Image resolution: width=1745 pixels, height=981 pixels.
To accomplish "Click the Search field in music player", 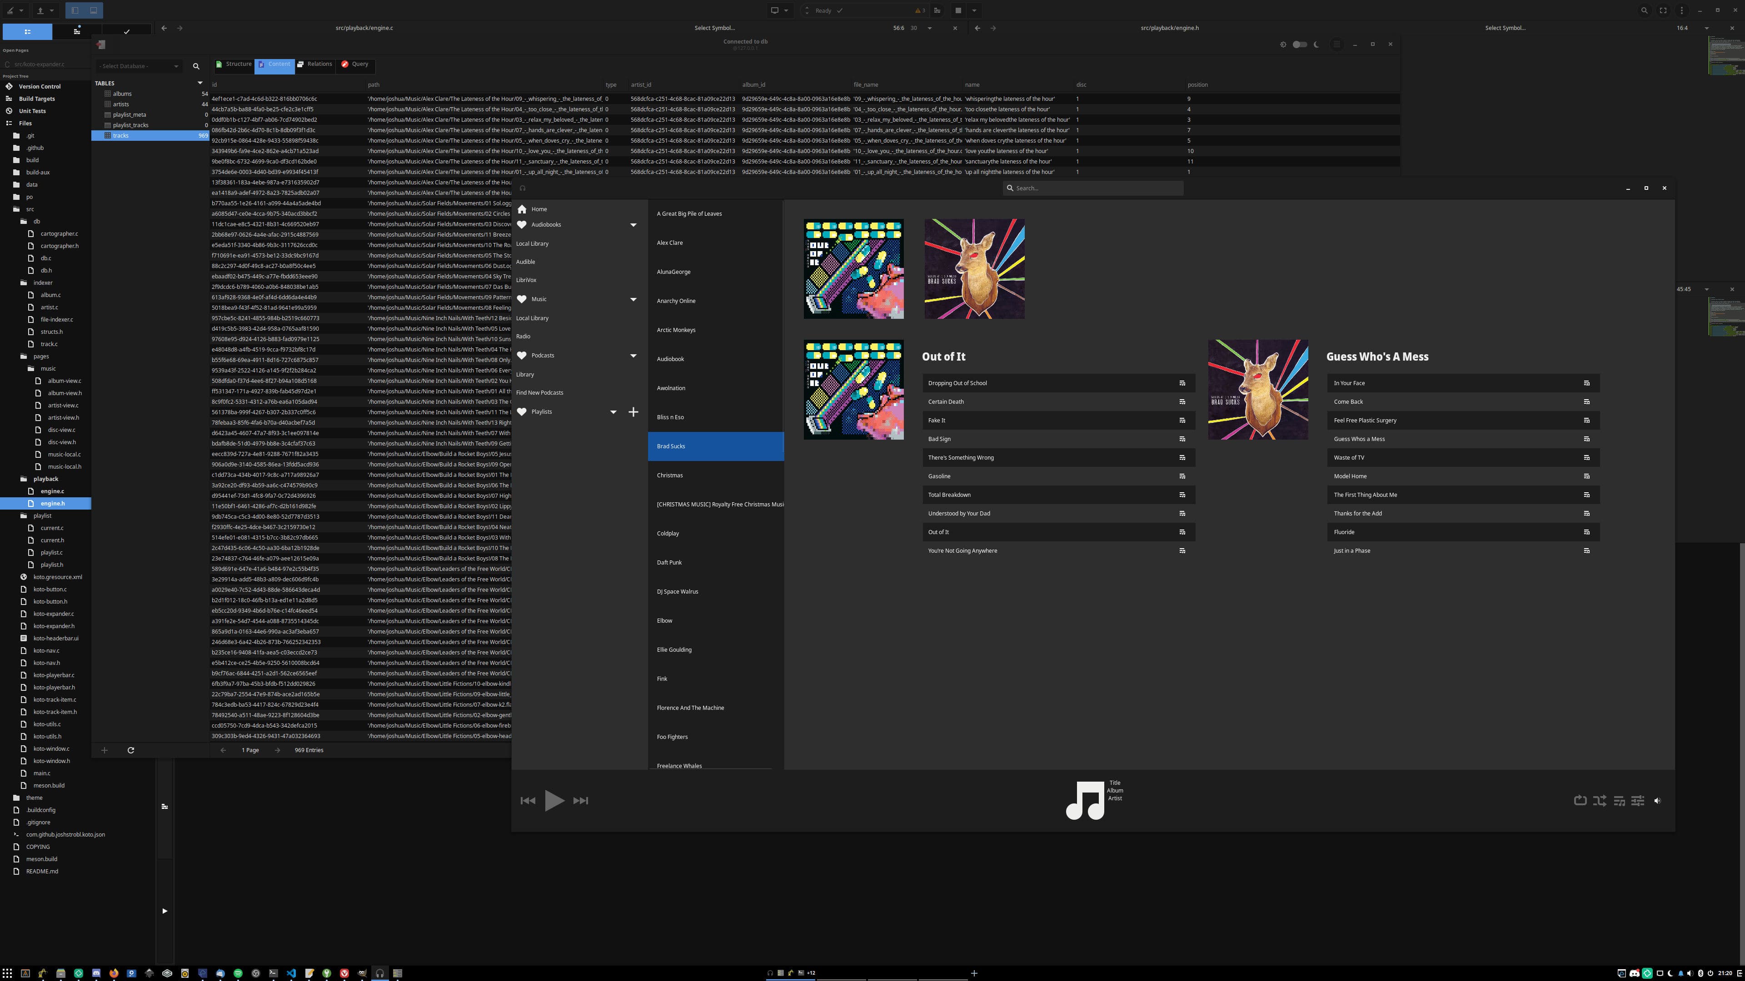I will point(1092,188).
